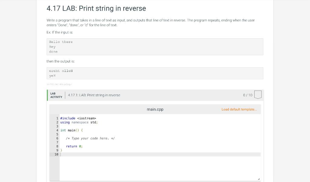Click line number 6 in the gutter

[57, 138]
